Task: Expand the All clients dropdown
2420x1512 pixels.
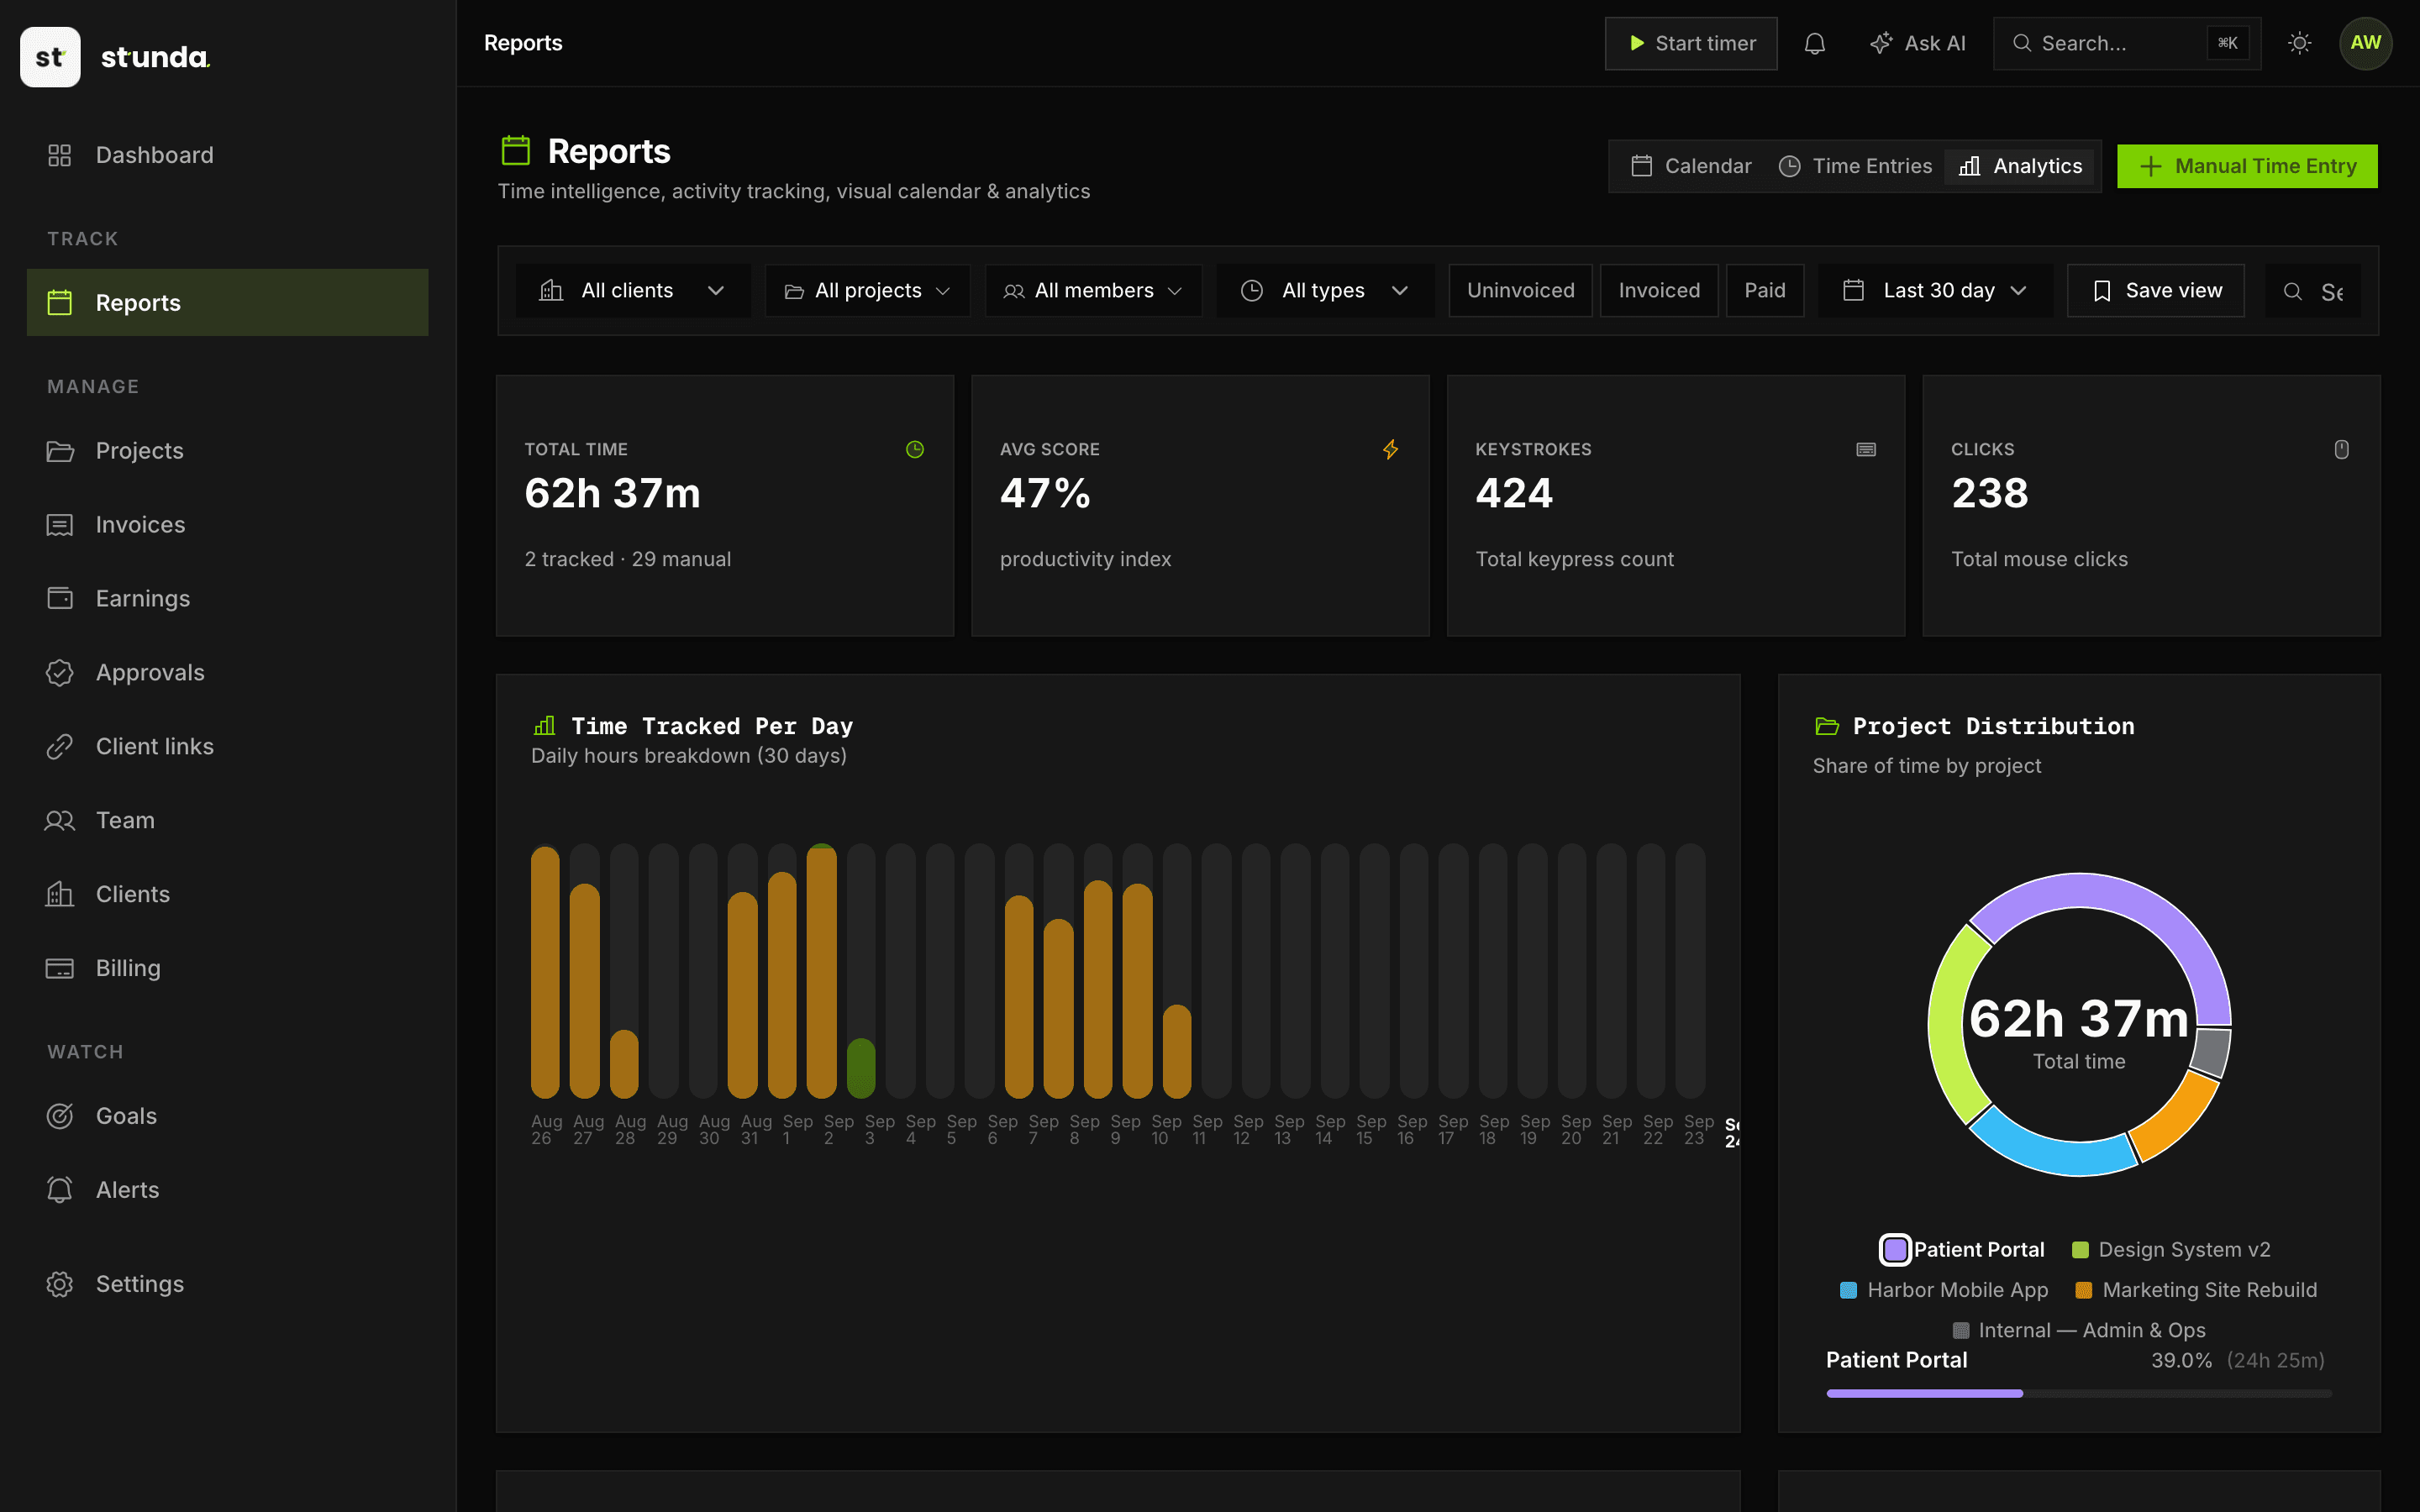Action: pyautogui.click(x=633, y=291)
